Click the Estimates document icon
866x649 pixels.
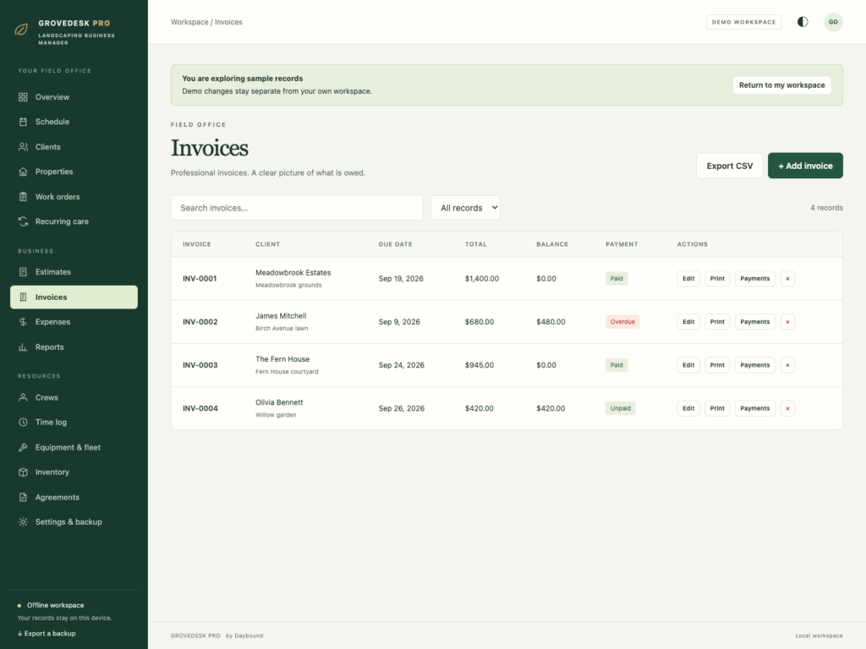pyautogui.click(x=23, y=272)
